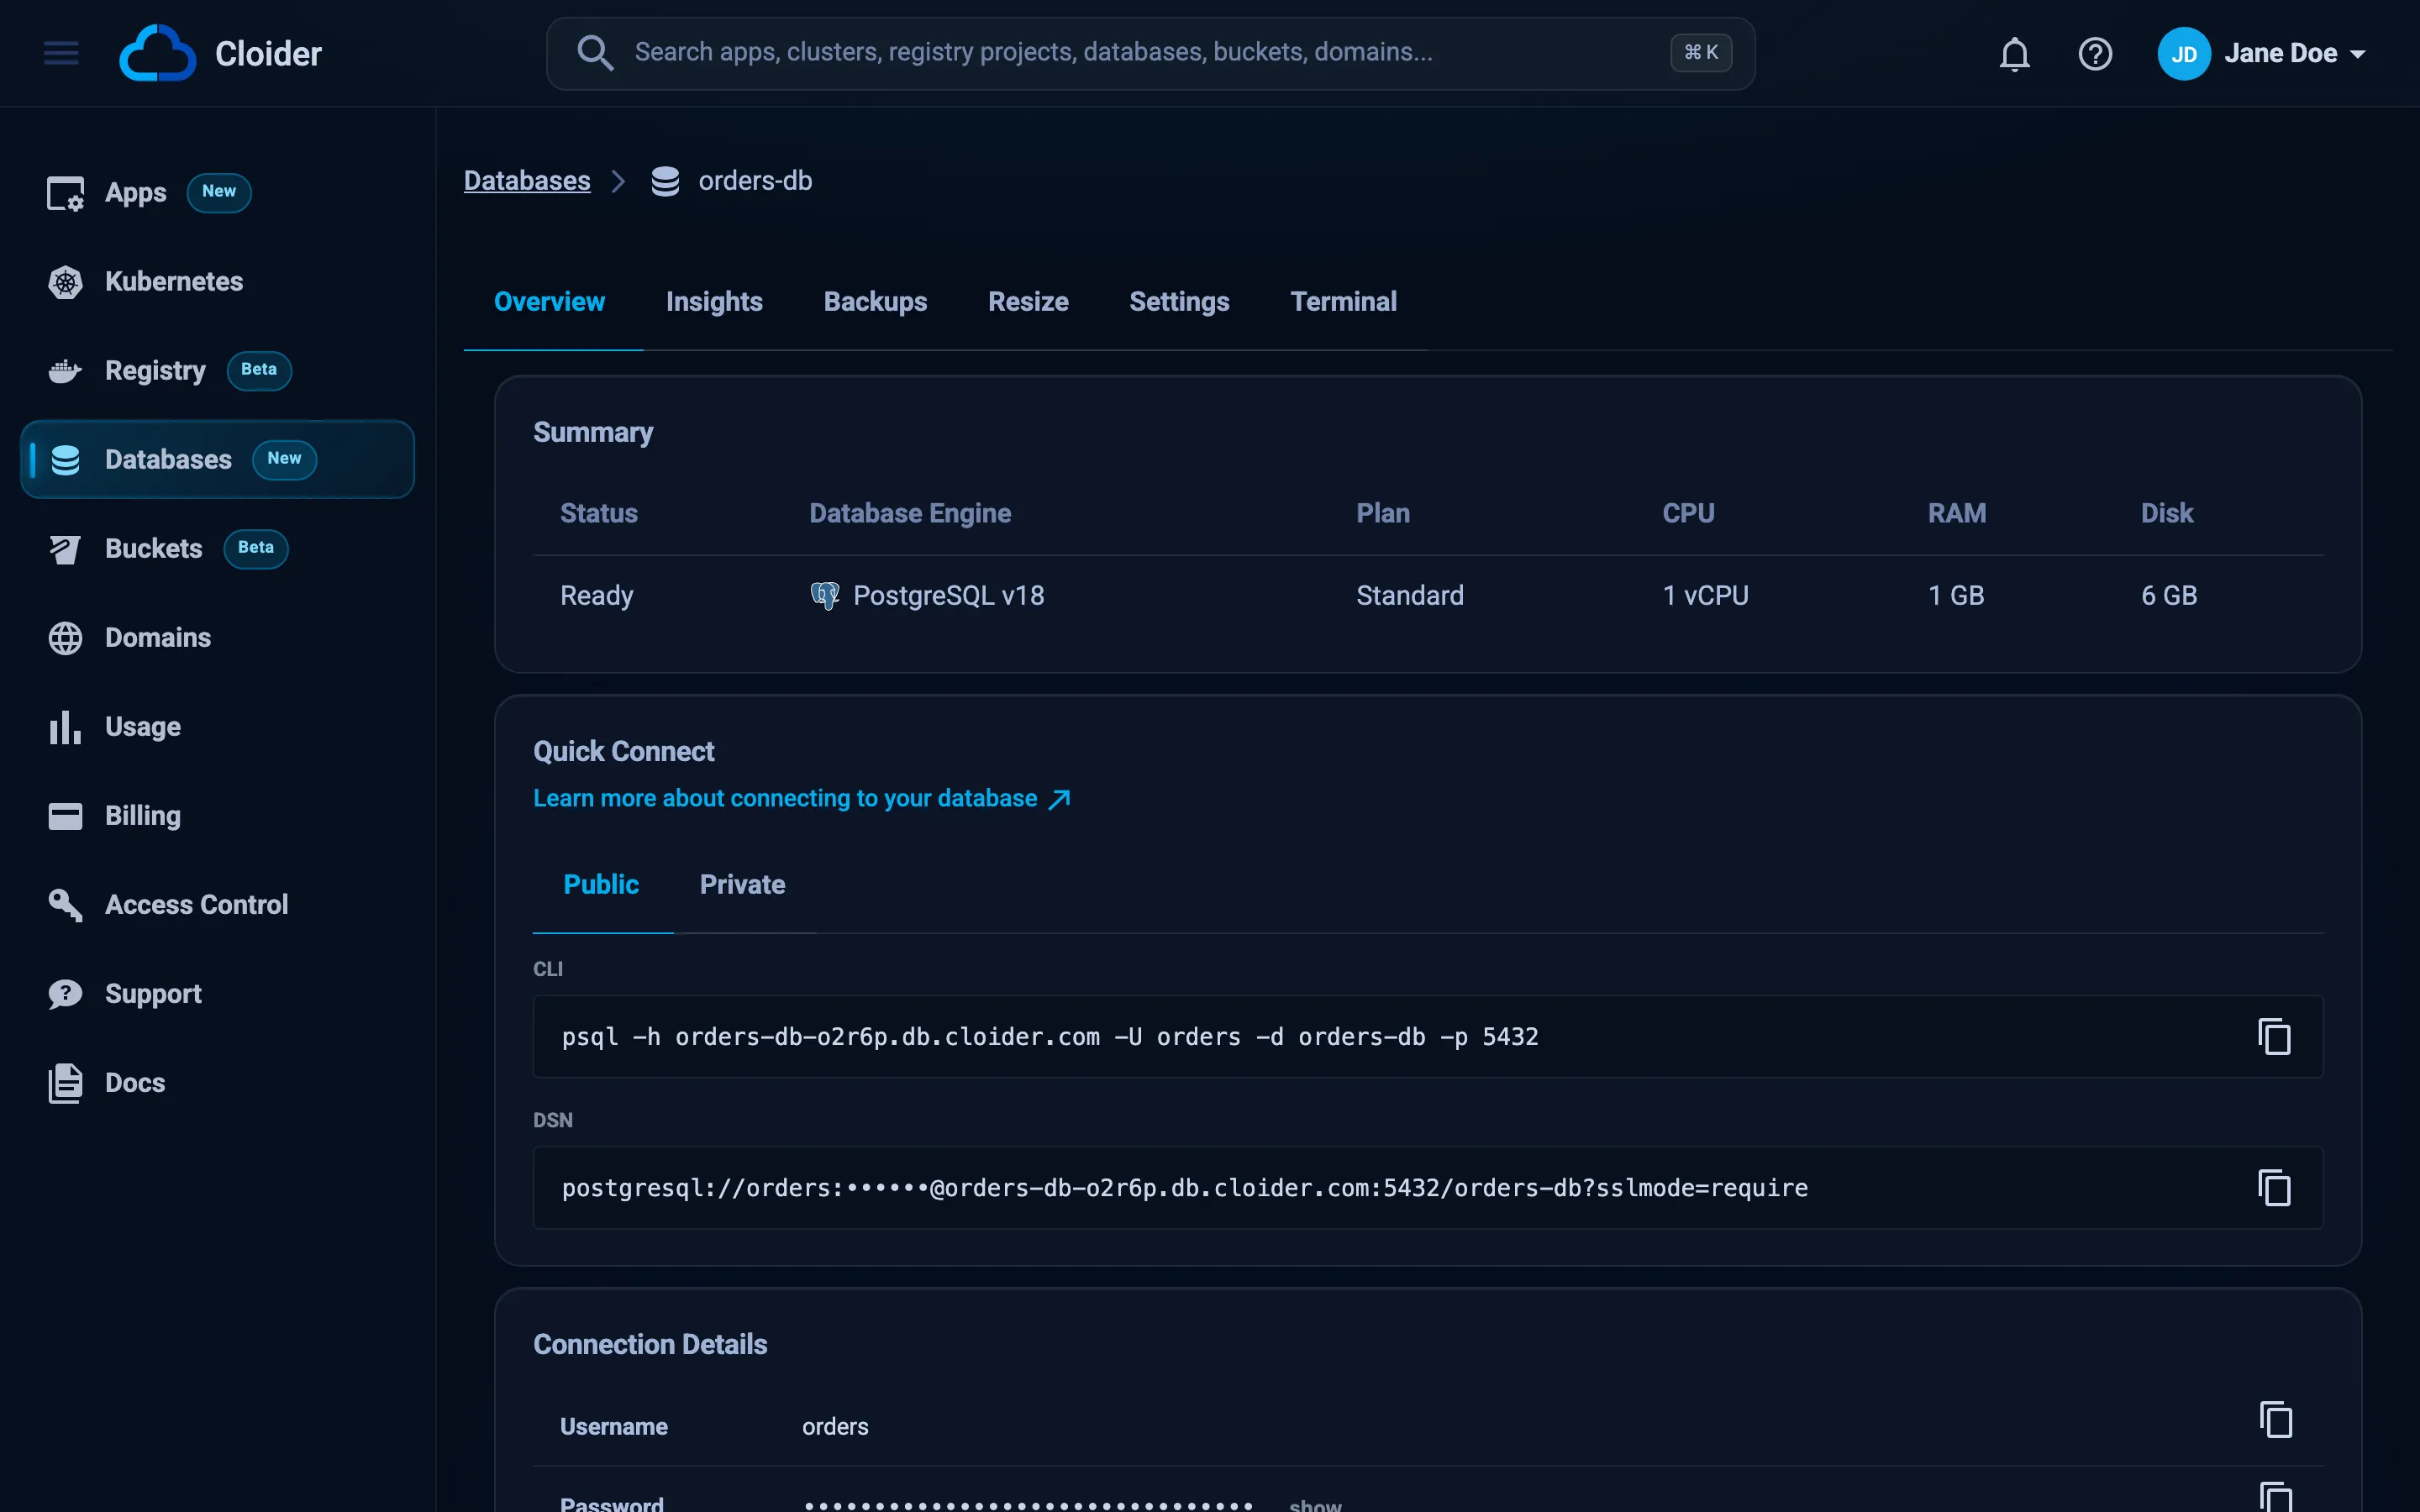Copy the DSN connection string

(2274, 1188)
